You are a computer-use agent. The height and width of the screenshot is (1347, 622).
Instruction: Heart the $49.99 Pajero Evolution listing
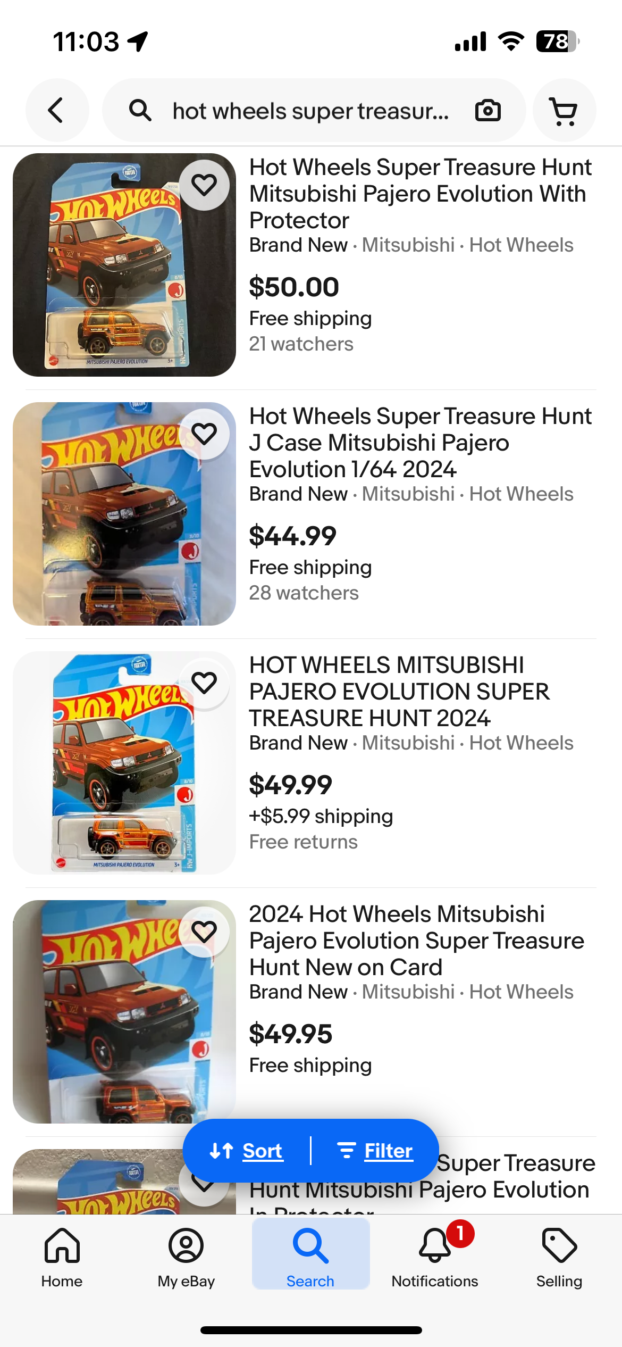[204, 683]
